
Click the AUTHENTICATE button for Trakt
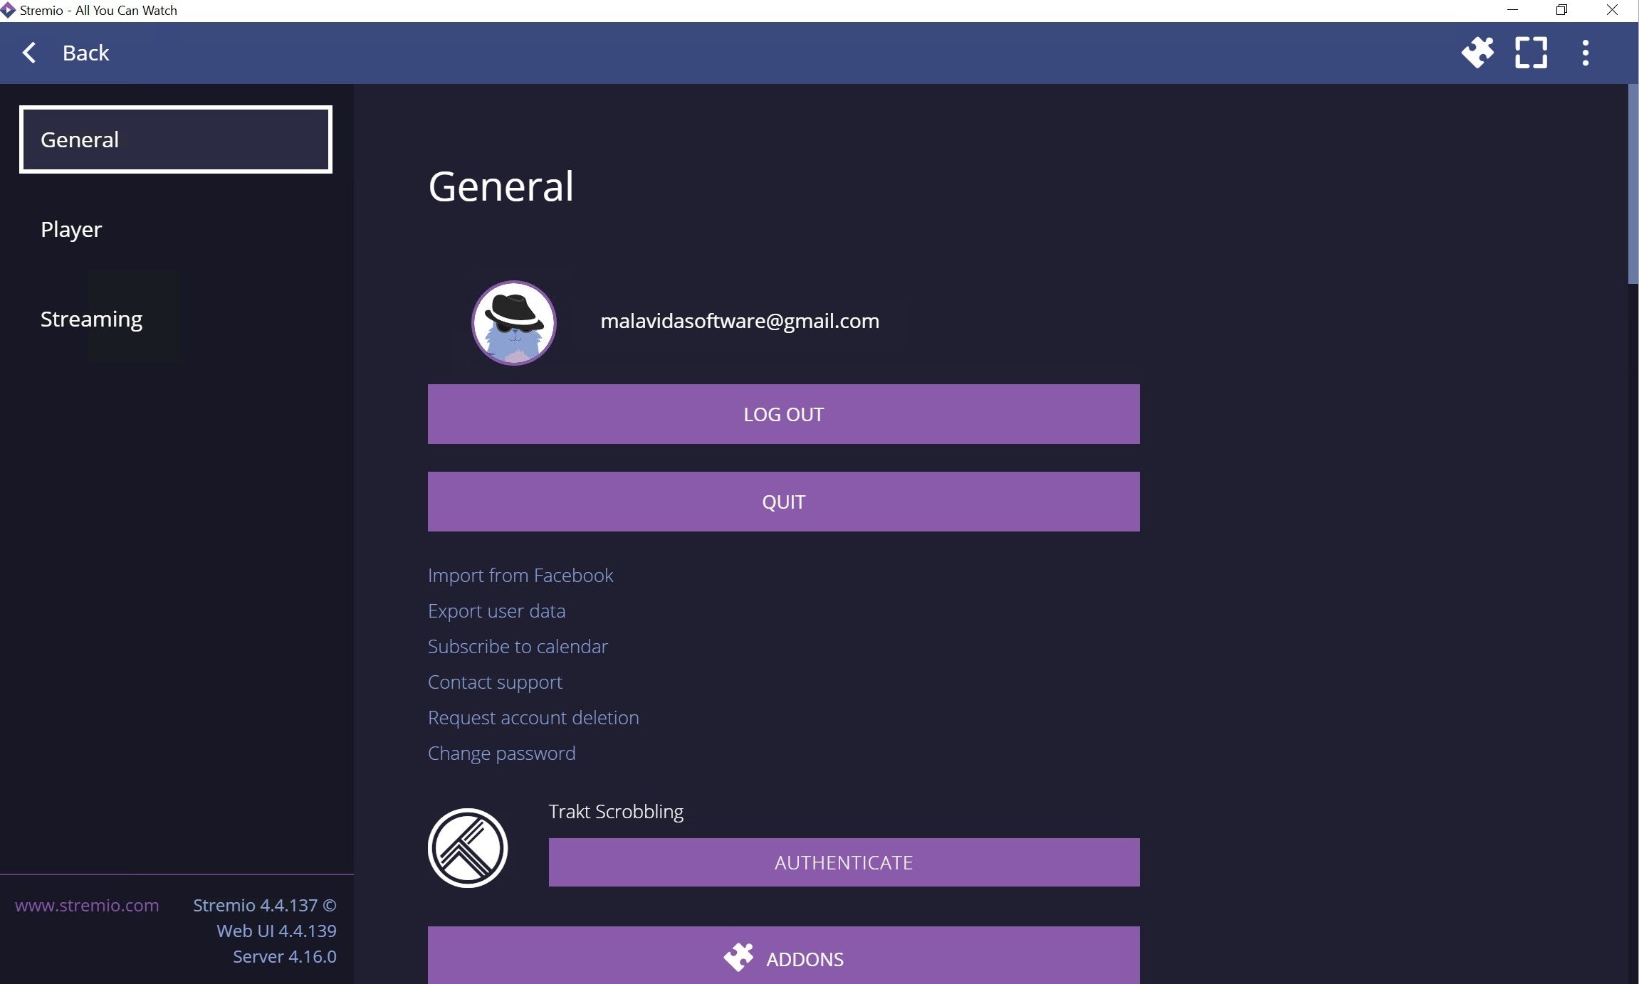843,862
